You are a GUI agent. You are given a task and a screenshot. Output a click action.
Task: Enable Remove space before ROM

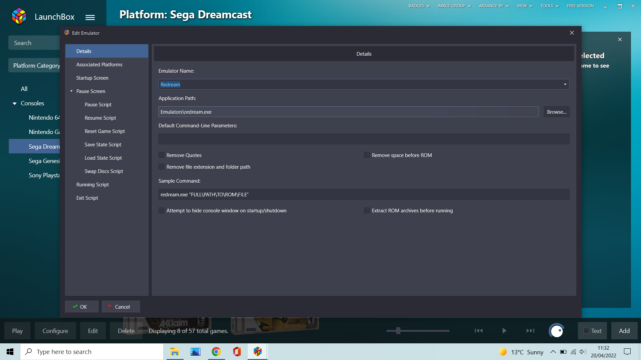[367, 155]
